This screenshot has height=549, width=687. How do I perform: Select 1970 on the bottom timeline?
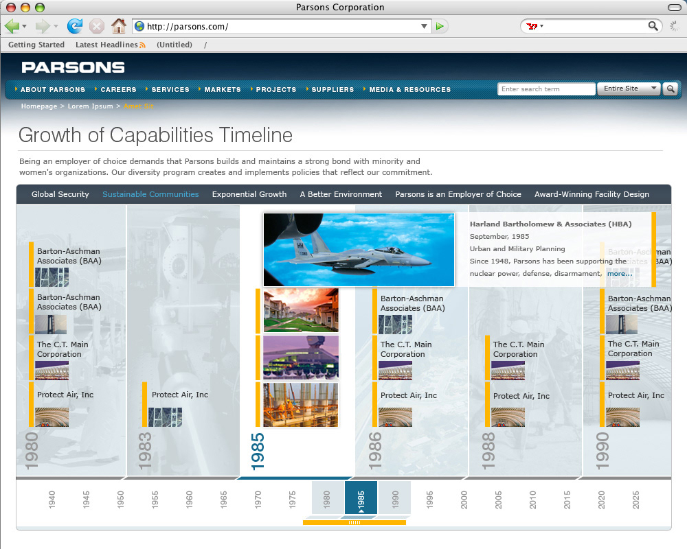258,500
